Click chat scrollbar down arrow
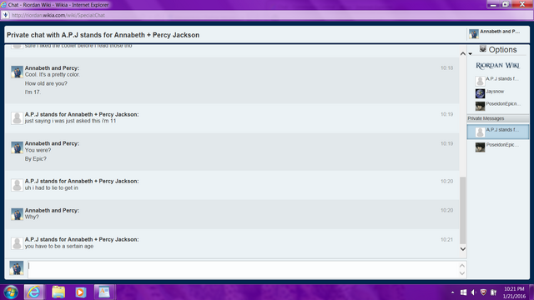Screen dimensions: 534x300 coord(463,249)
